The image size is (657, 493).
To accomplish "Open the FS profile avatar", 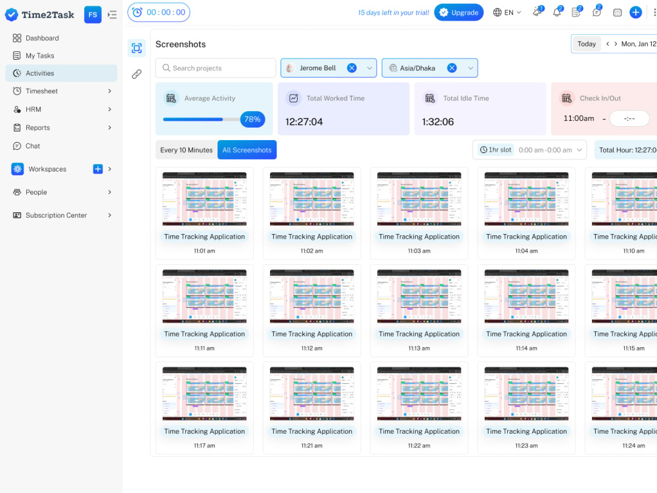I will tap(93, 14).
